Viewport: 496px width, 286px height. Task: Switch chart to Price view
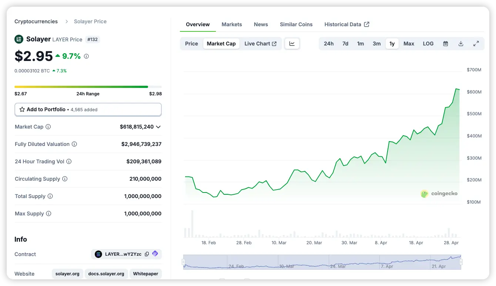191,44
